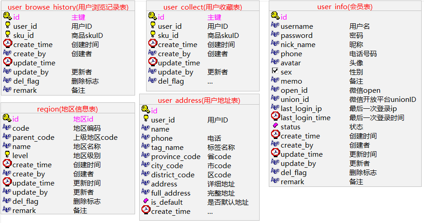Click the comment 完整地址
The width and height of the screenshot is (424, 223).
click(x=221, y=193)
